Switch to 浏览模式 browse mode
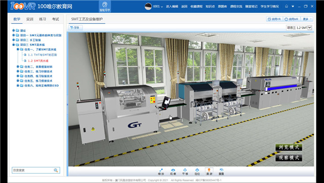The image size is (324, 183). pyautogui.click(x=289, y=147)
